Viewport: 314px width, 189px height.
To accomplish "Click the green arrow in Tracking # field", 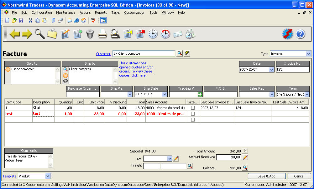I will coord(200,94).
